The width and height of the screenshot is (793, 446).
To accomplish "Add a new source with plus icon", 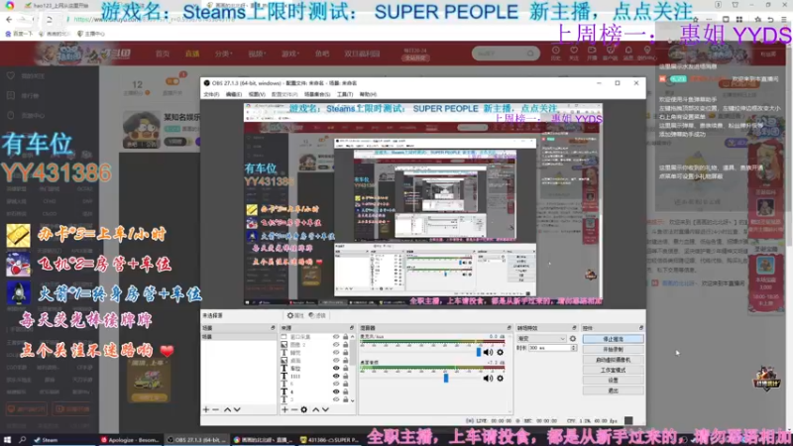I will pyautogui.click(x=284, y=409).
